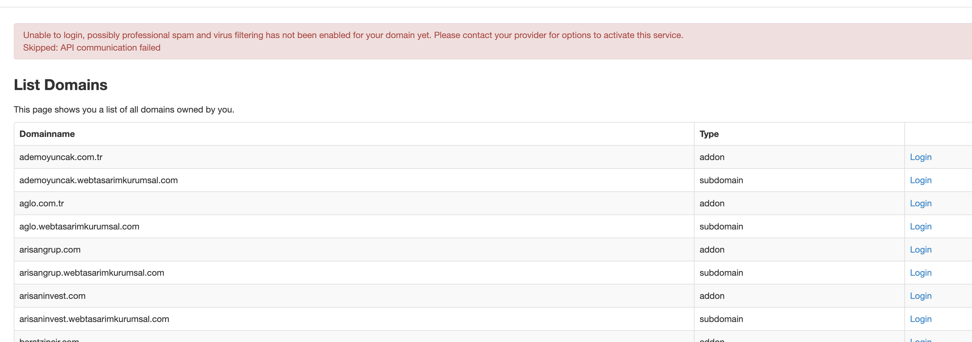Image resolution: width=972 pixels, height=342 pixels.
Task: Click Login for arisaninvest.com
Action: click(920, 296)
